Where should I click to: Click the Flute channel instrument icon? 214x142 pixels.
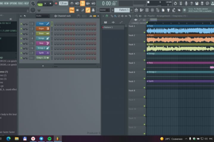48,24
